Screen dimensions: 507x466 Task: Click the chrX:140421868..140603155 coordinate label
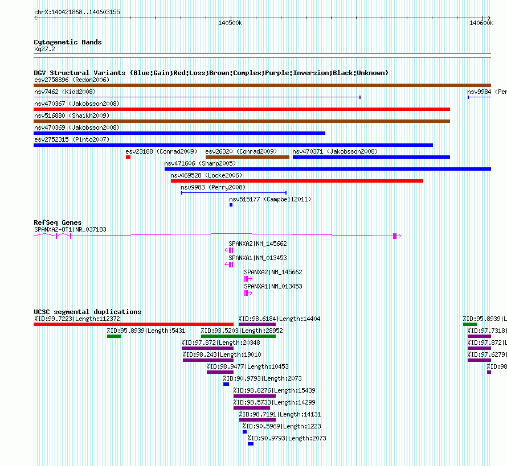(x=77, y=12)
